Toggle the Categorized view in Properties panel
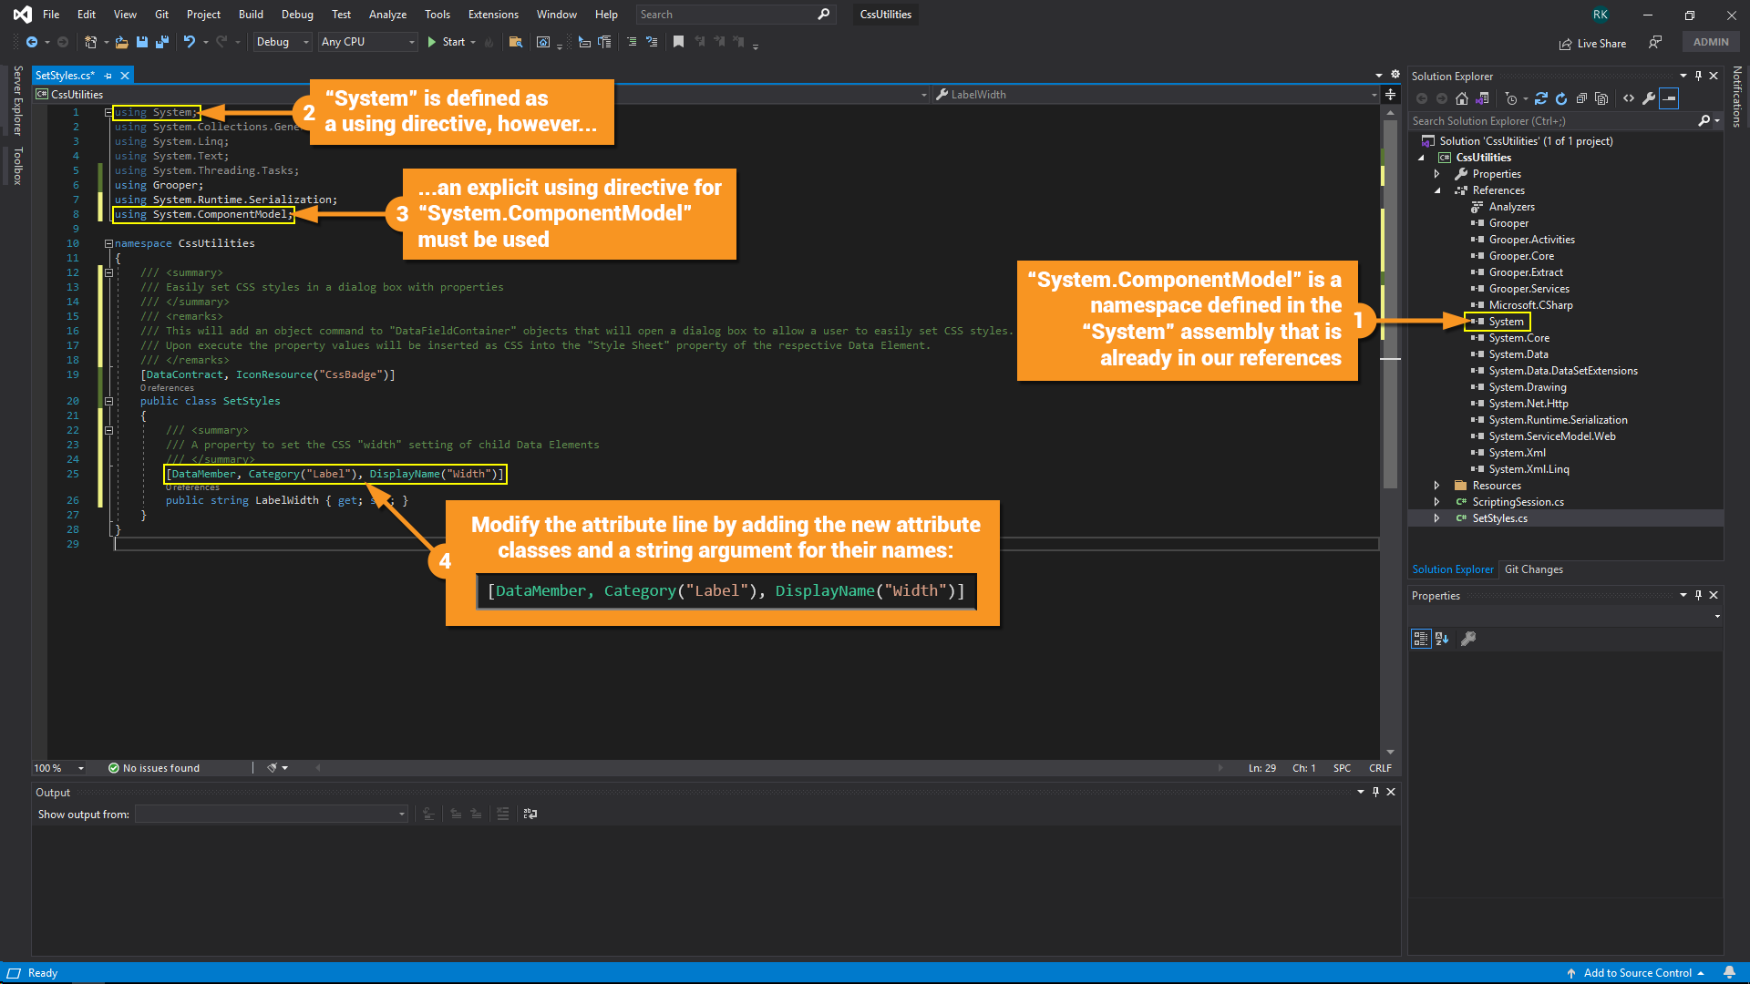 coord(1420,639)
